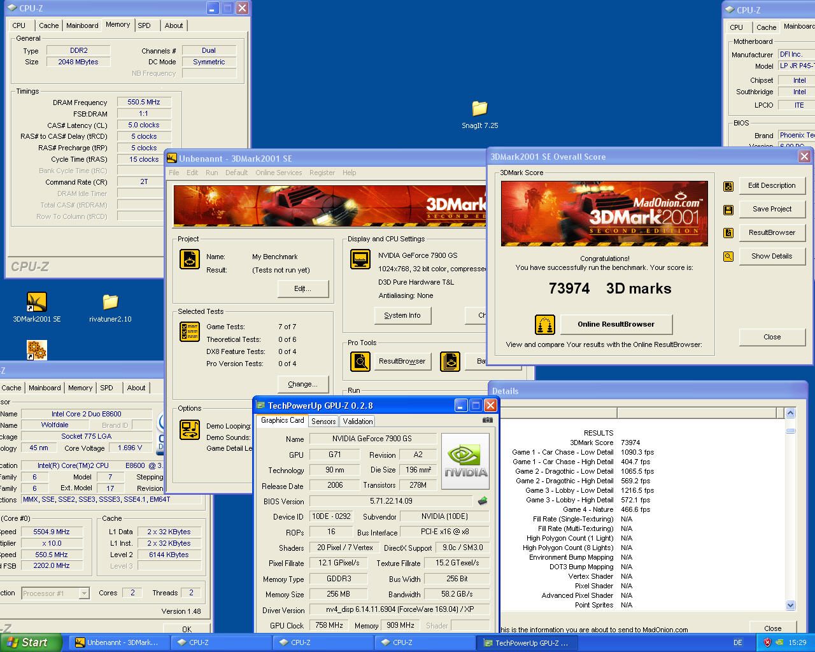Click the 73974 3D marks score text
The height and width of the screenshot is (652, 815).
pos(610,288)
